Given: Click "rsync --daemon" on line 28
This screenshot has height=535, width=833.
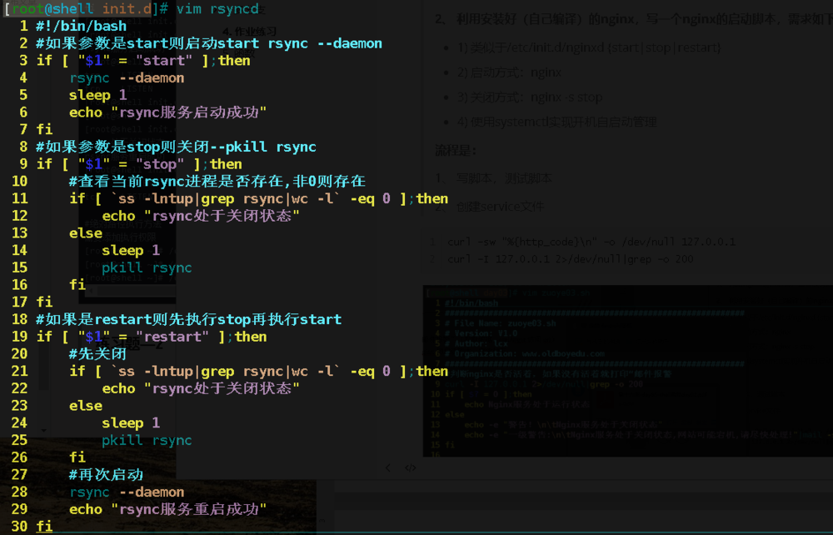Looking at the screenshot, I should coord(127,492).
